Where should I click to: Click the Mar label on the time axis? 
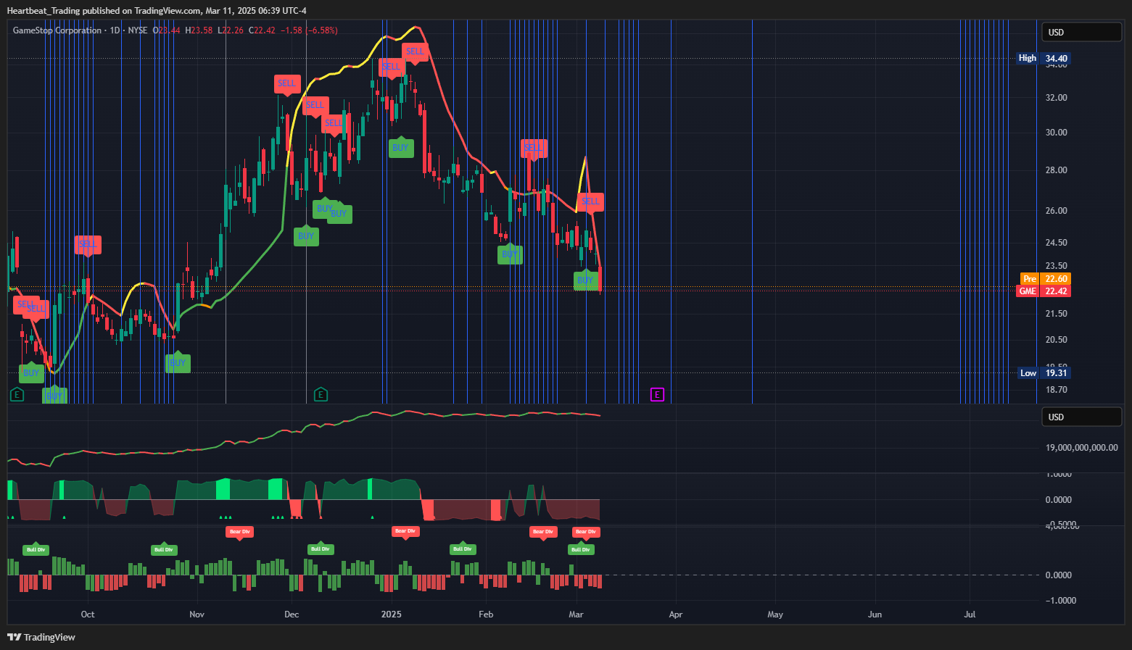pos(576,614)
